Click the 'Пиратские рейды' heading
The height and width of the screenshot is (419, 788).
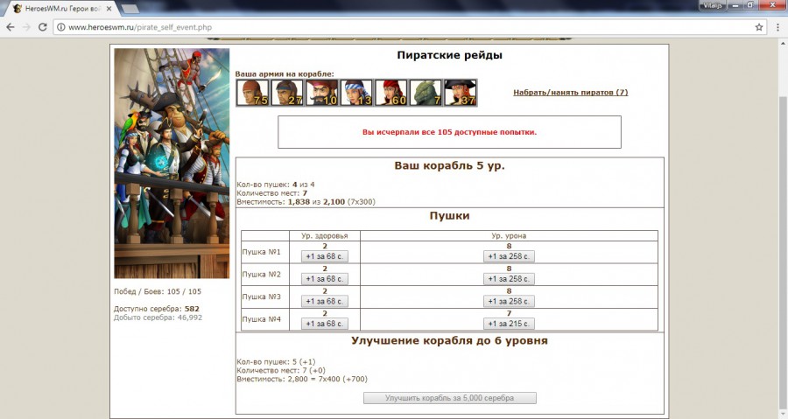(x=450, y=55)
